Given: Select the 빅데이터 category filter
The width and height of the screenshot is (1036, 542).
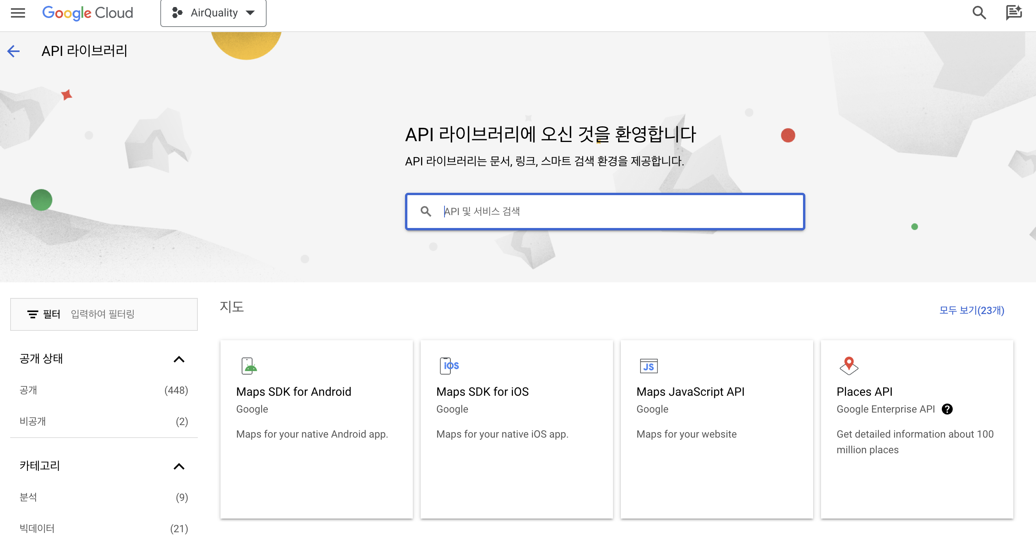Looking at the screenshot, I should tap(37, 528).
